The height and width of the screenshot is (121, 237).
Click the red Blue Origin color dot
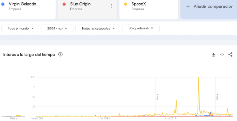(64, 4)
